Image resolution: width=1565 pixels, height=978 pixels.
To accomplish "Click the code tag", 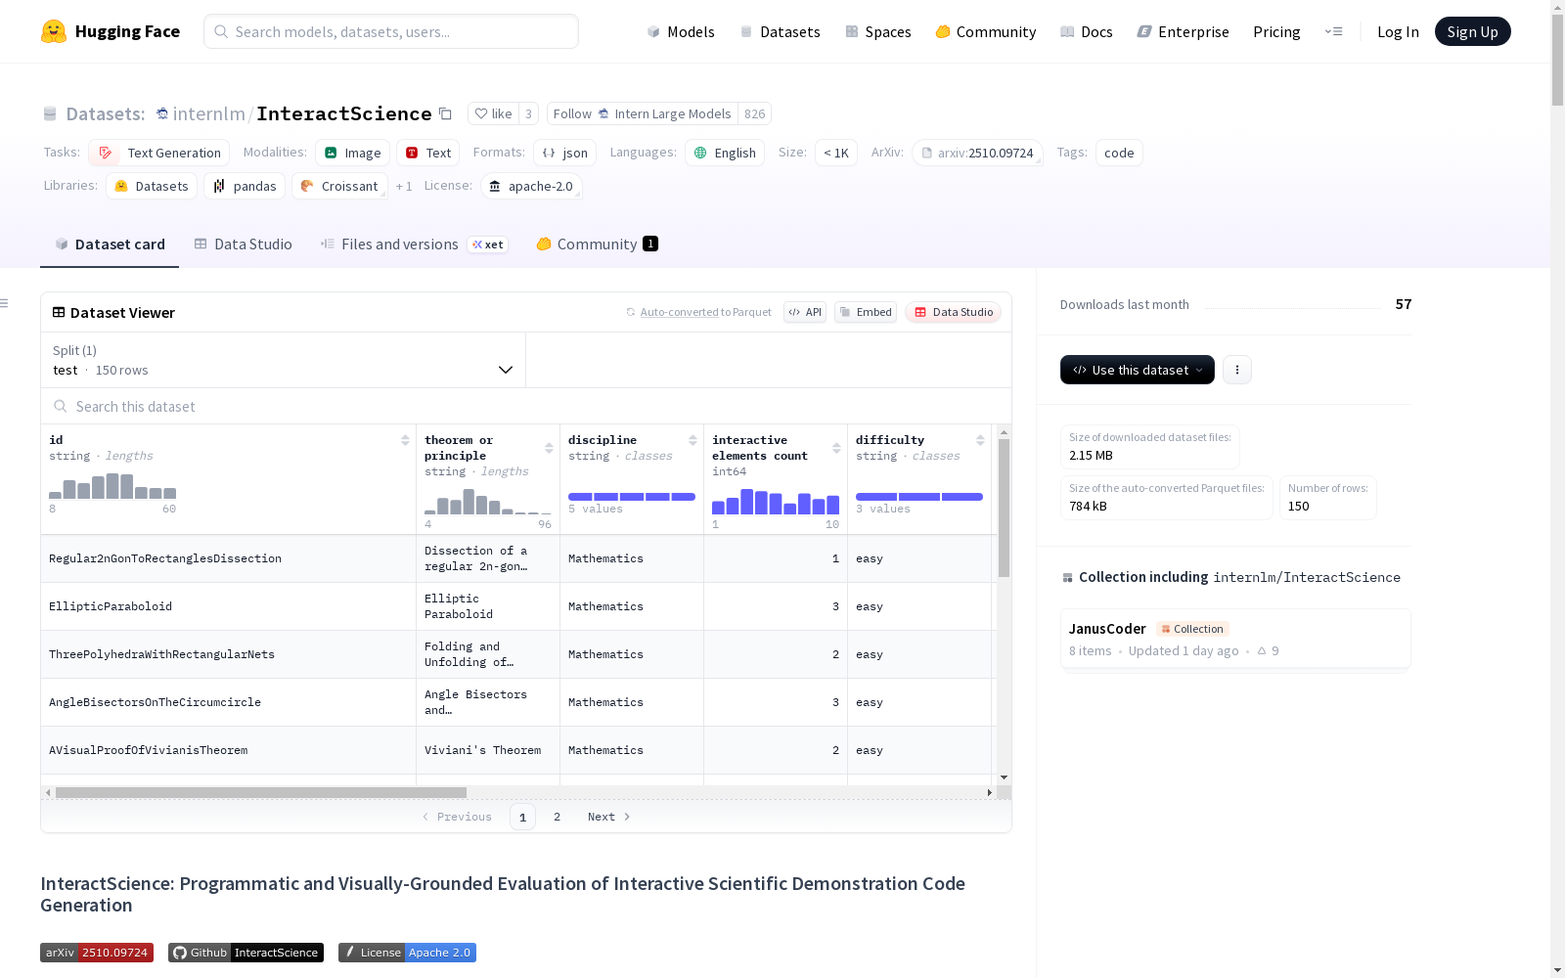I will [1119, 153].
